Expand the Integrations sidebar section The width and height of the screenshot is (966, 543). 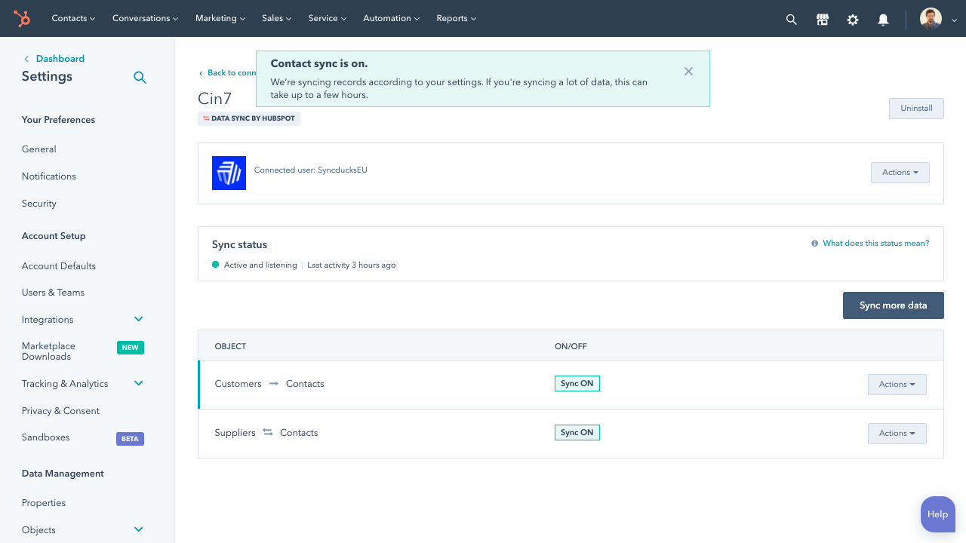tap(138, 320)
